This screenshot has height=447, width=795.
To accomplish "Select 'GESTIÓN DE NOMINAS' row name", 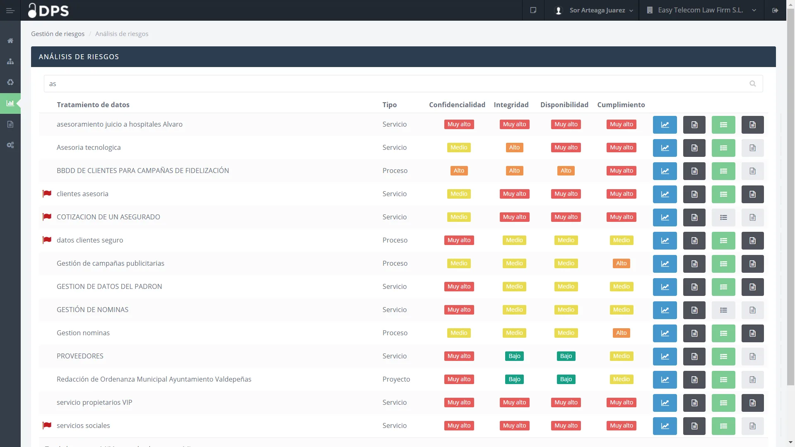I will click(x=93, y=310).
